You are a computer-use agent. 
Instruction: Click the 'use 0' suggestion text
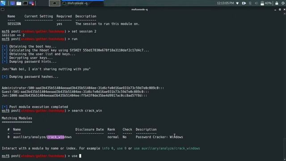[x=122, y=148]
